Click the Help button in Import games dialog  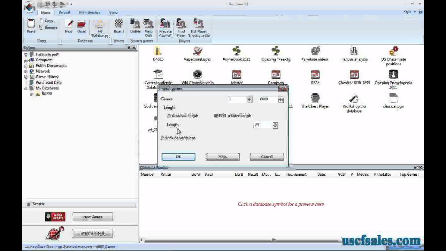pyautogui.click(x=223, y=157)
